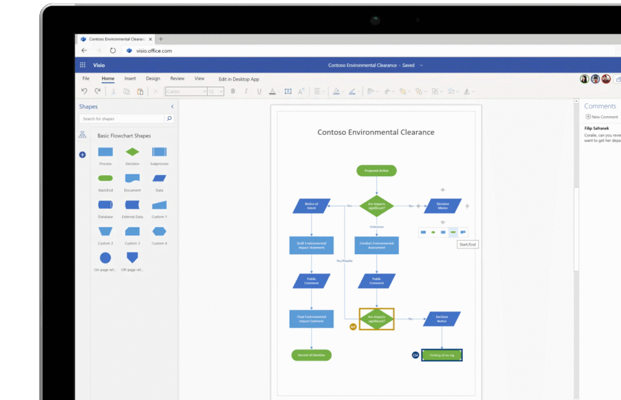Undo the last action
This screenshot has width=621, height=400.
84,91
